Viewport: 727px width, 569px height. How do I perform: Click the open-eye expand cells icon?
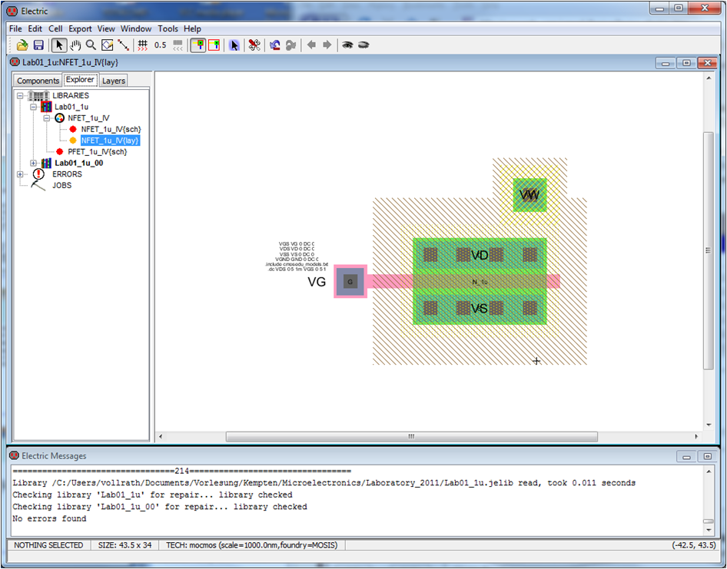pos(347,45)
